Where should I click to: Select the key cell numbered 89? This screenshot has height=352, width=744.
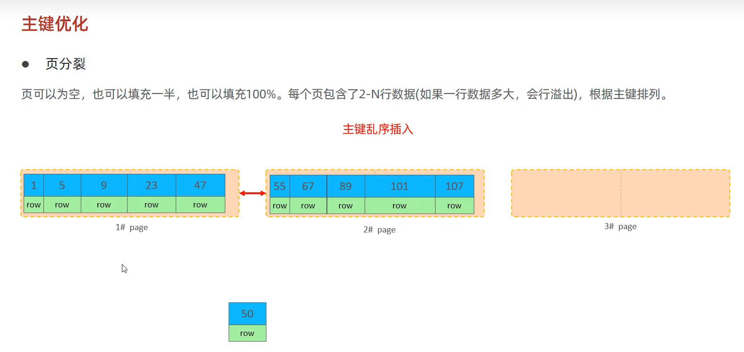(x=345, y=186)
